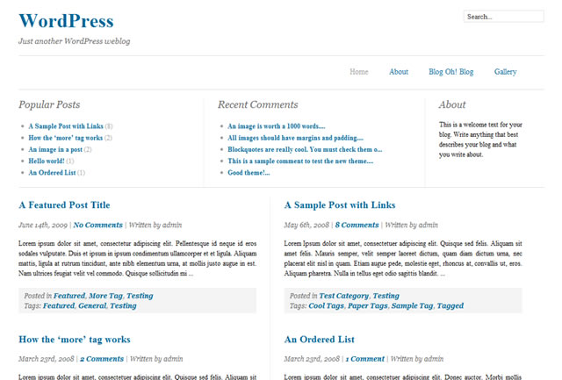Screen dimensions: 562x380
Task: Focus the Search input field
Action: 503,17
